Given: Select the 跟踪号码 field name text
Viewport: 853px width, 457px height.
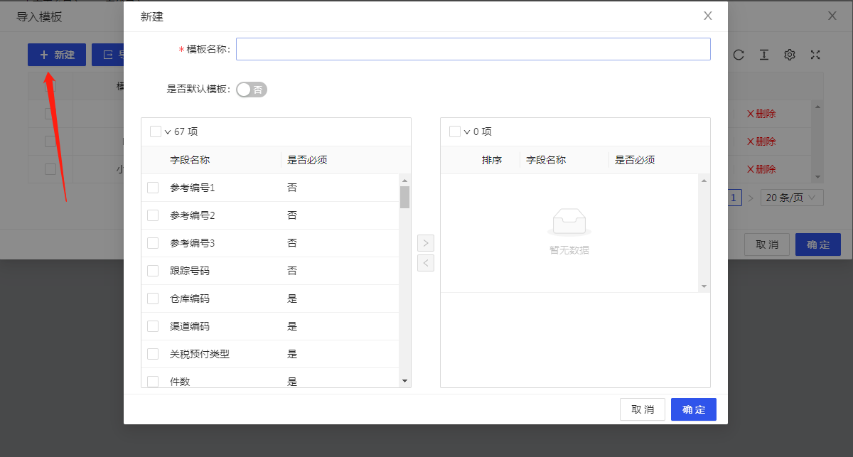Looking at the screenshot, I should (x=190, y=271).
